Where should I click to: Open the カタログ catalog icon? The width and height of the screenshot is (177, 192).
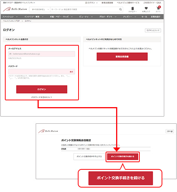[x=133, y=9]
